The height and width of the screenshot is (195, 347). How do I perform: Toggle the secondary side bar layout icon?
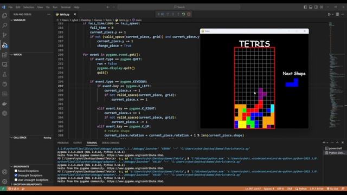pyautogui.click(x=316, y=7)
